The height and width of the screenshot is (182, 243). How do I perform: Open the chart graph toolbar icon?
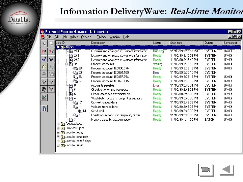pyautogui.click(x=44, y=97)
